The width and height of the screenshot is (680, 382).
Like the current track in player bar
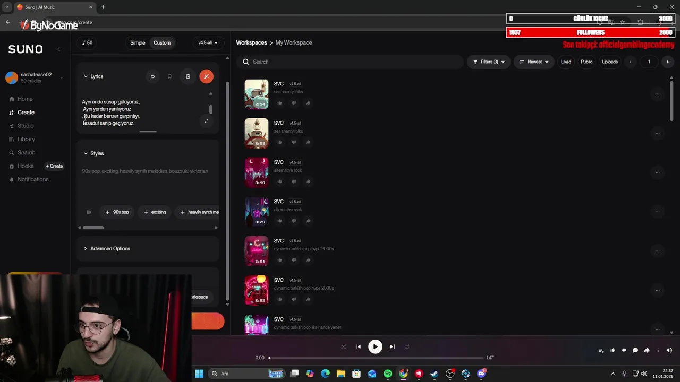pos(613,350)
